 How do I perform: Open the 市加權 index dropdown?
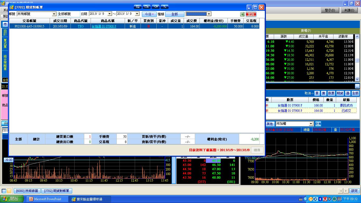coord(311,124)
